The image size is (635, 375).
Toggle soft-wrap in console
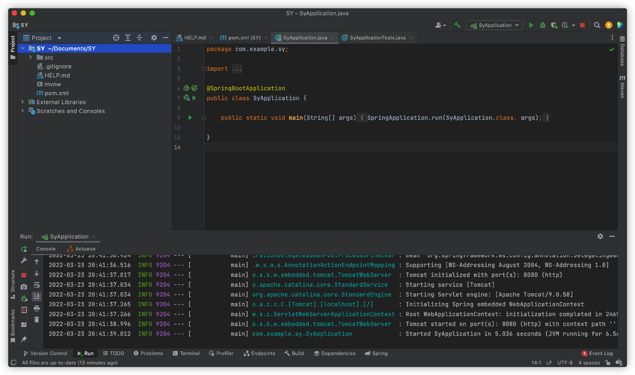tap(37, 285)
